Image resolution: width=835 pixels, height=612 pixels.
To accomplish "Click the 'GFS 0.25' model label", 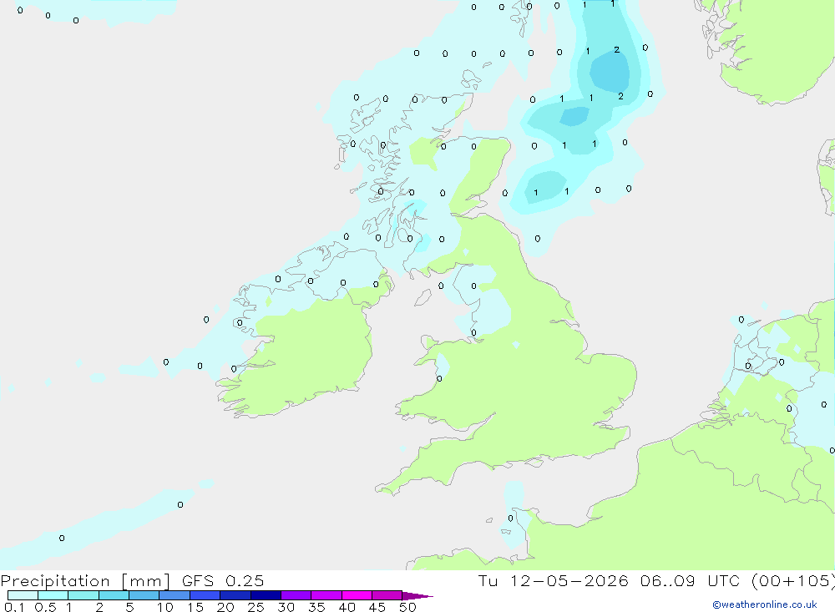I will [x=223, y=580].
